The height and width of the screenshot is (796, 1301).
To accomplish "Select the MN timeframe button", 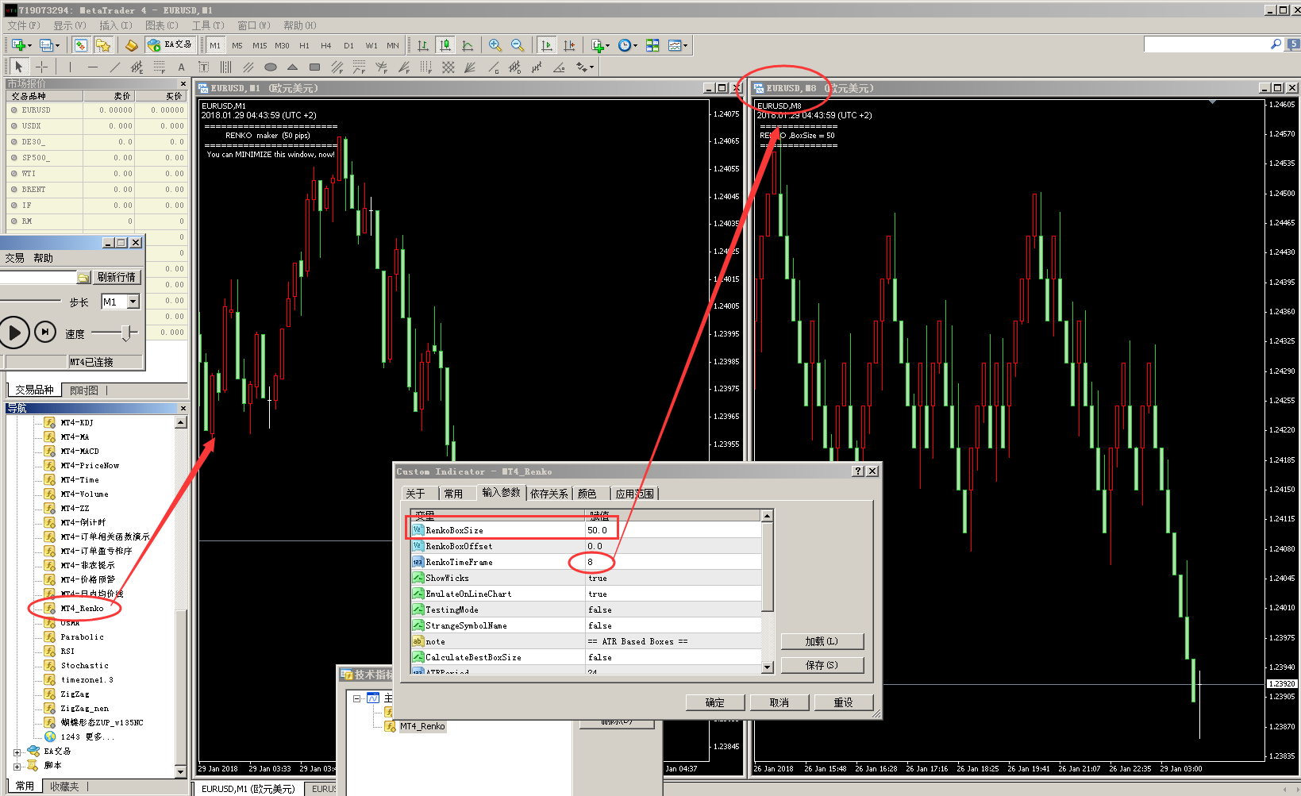I will click(x=393, y=46).
